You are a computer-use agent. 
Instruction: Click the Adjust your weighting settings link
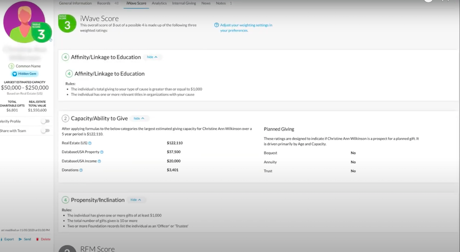pos(246,28)
